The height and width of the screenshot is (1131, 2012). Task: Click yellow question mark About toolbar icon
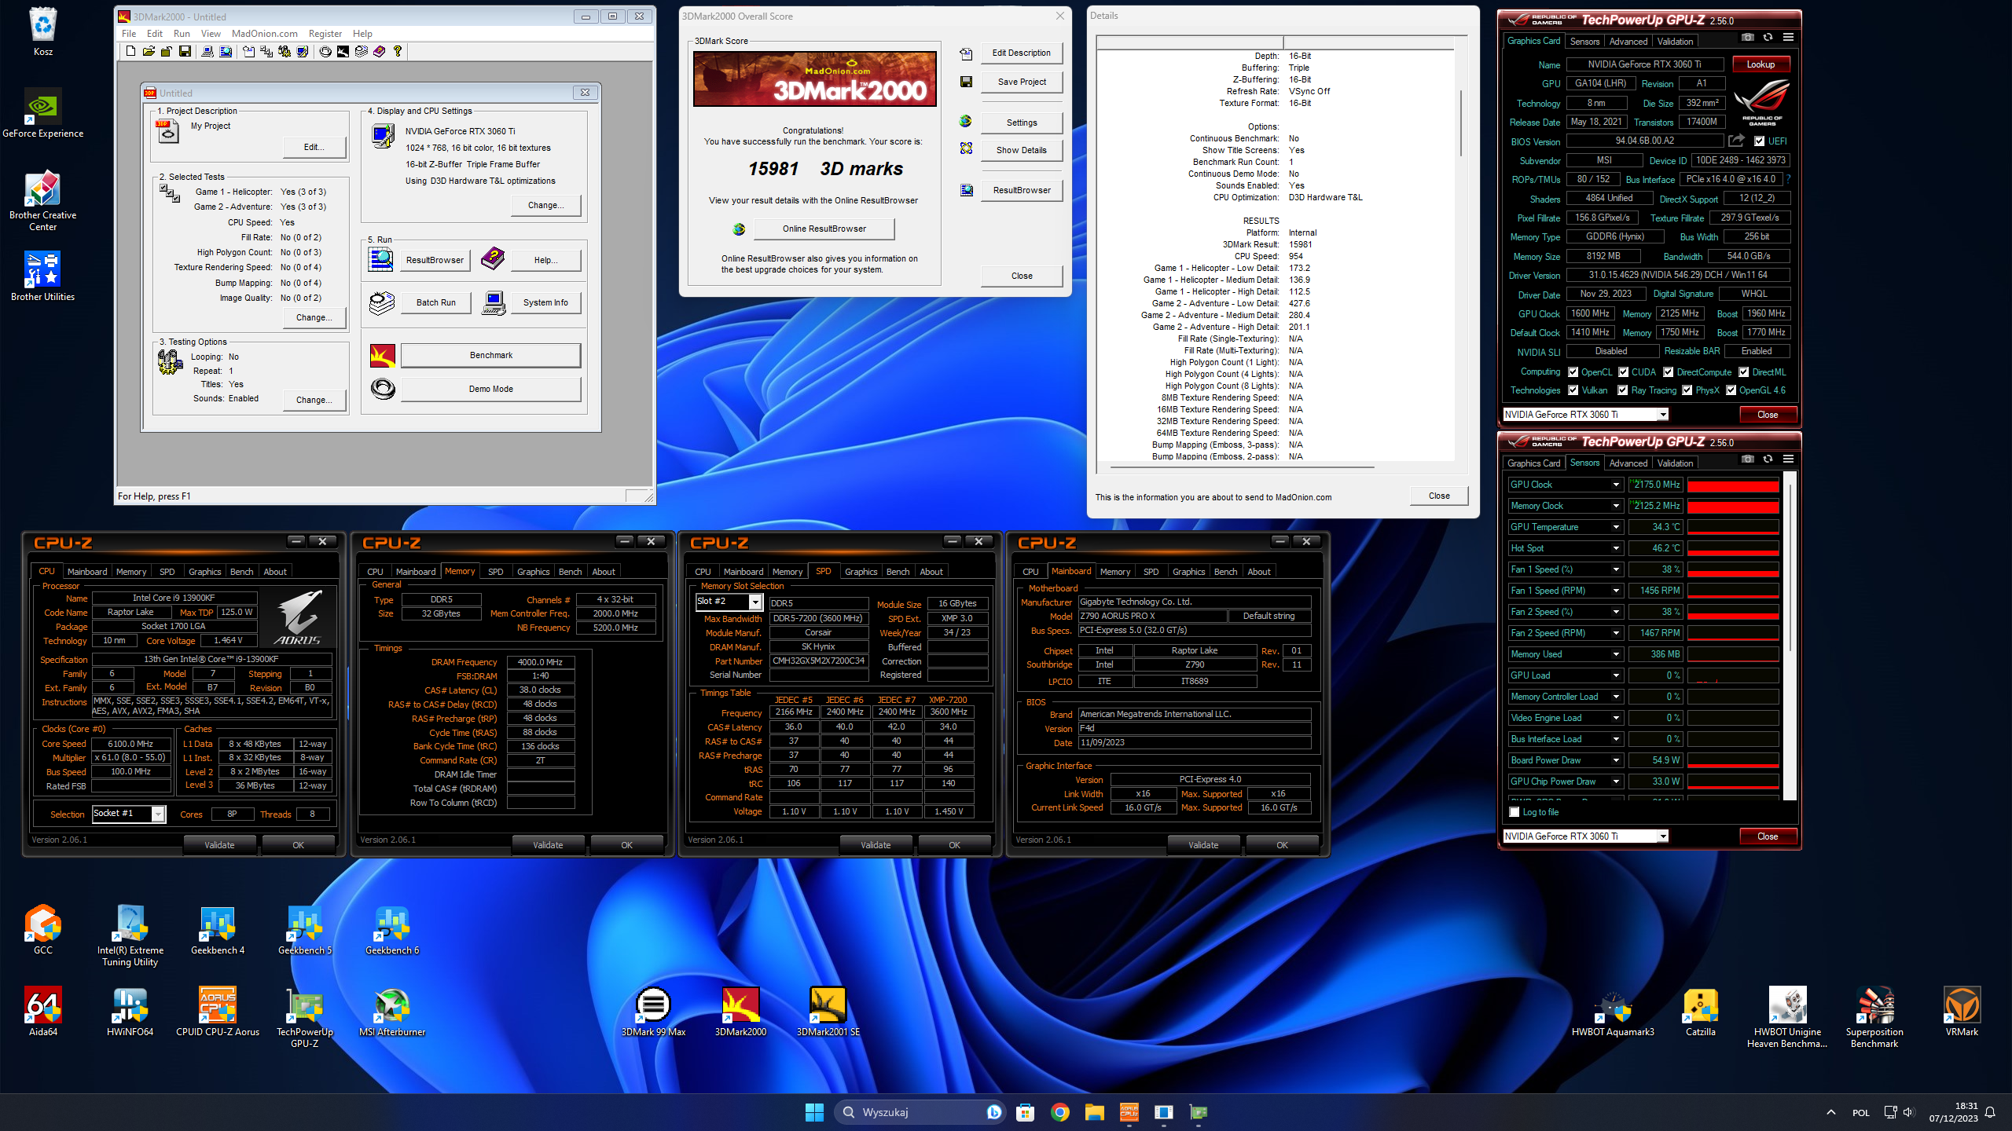tap(397, 51)
